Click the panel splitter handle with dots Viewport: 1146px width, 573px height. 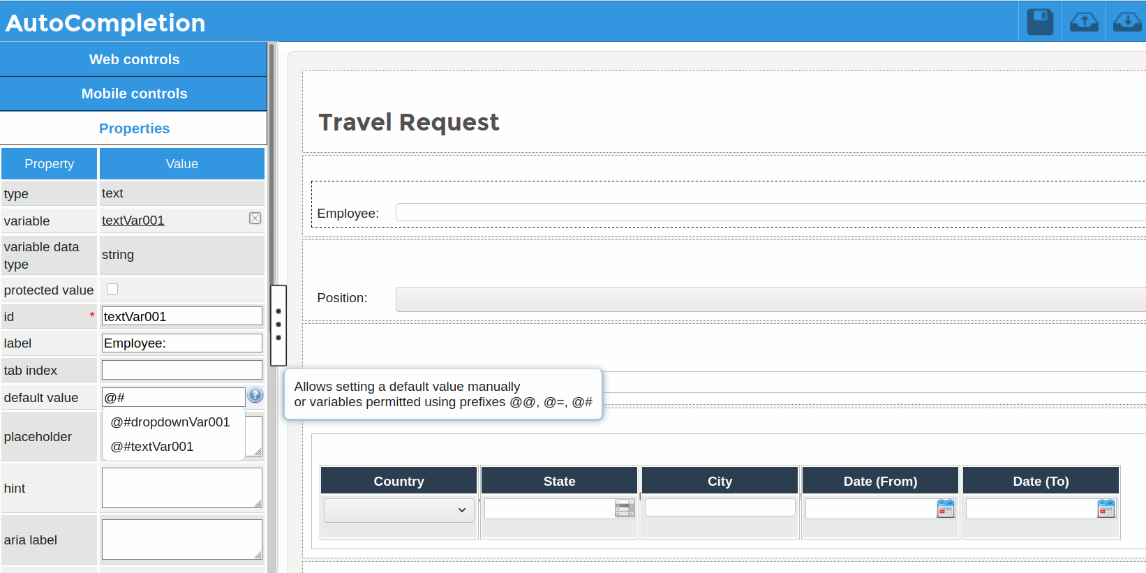tap(278, 325)
